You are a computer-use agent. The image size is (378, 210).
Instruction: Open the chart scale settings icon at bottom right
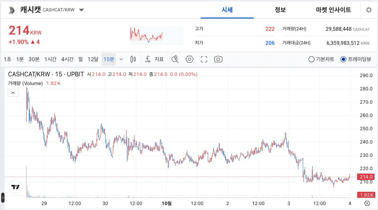click(x=367, y=203)
